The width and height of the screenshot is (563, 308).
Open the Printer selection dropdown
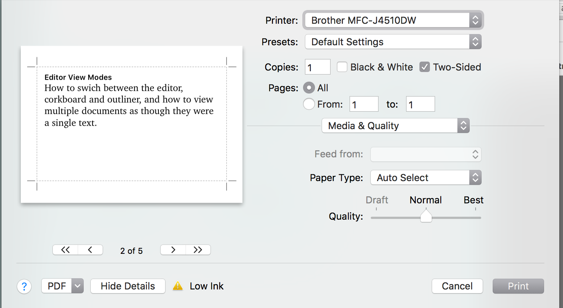click(x=393, y=20)
